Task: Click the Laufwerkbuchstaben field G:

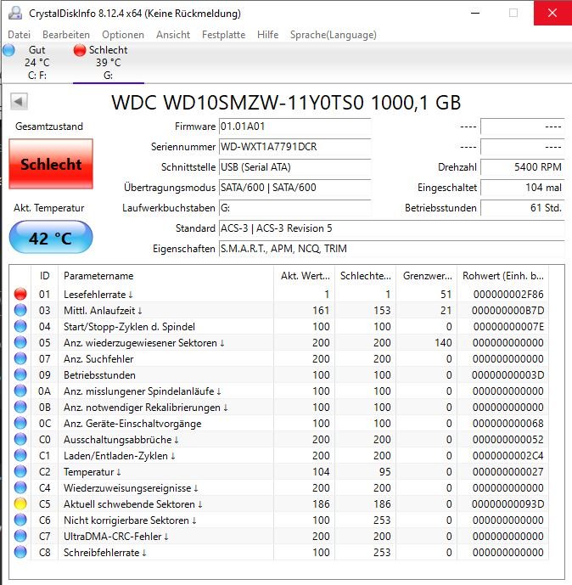Action: point(294,208)
